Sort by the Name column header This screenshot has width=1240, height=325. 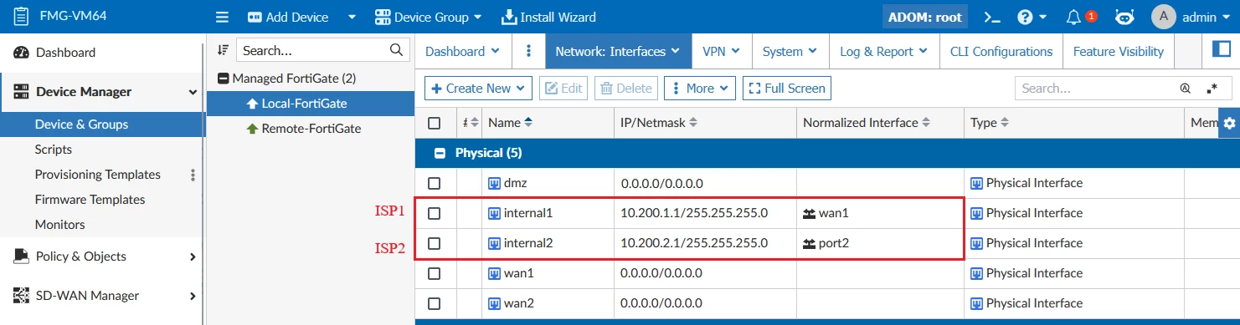coord(510,123)
